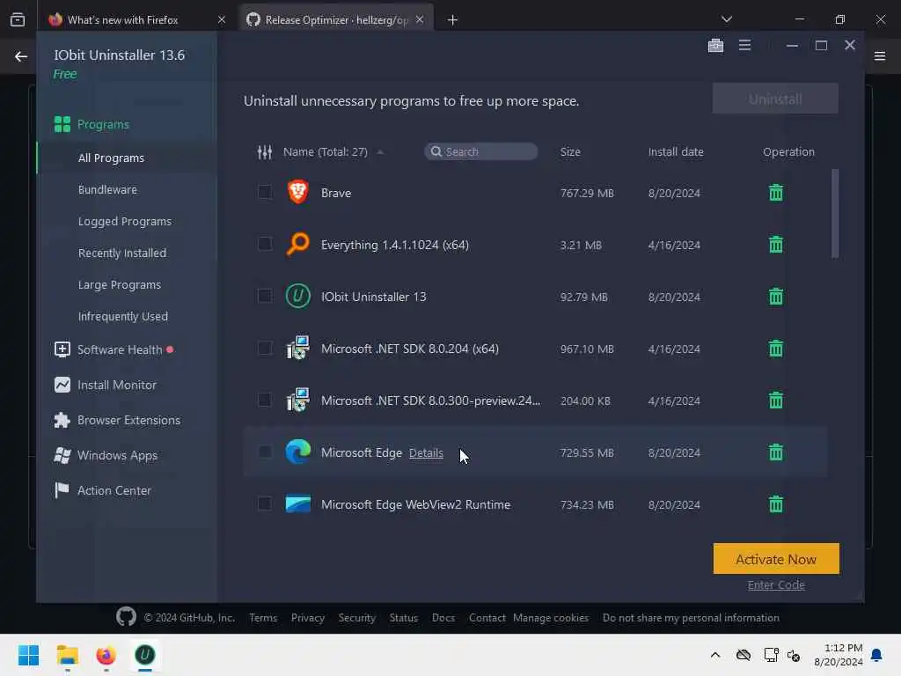Open File Explorer from taskbar
901x676 pixels.
pyautogui.click(x=67, y=655)
